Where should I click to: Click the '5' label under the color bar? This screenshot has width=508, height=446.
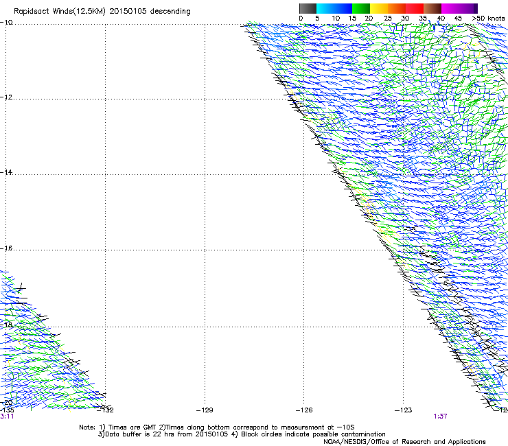click(317, 19)
